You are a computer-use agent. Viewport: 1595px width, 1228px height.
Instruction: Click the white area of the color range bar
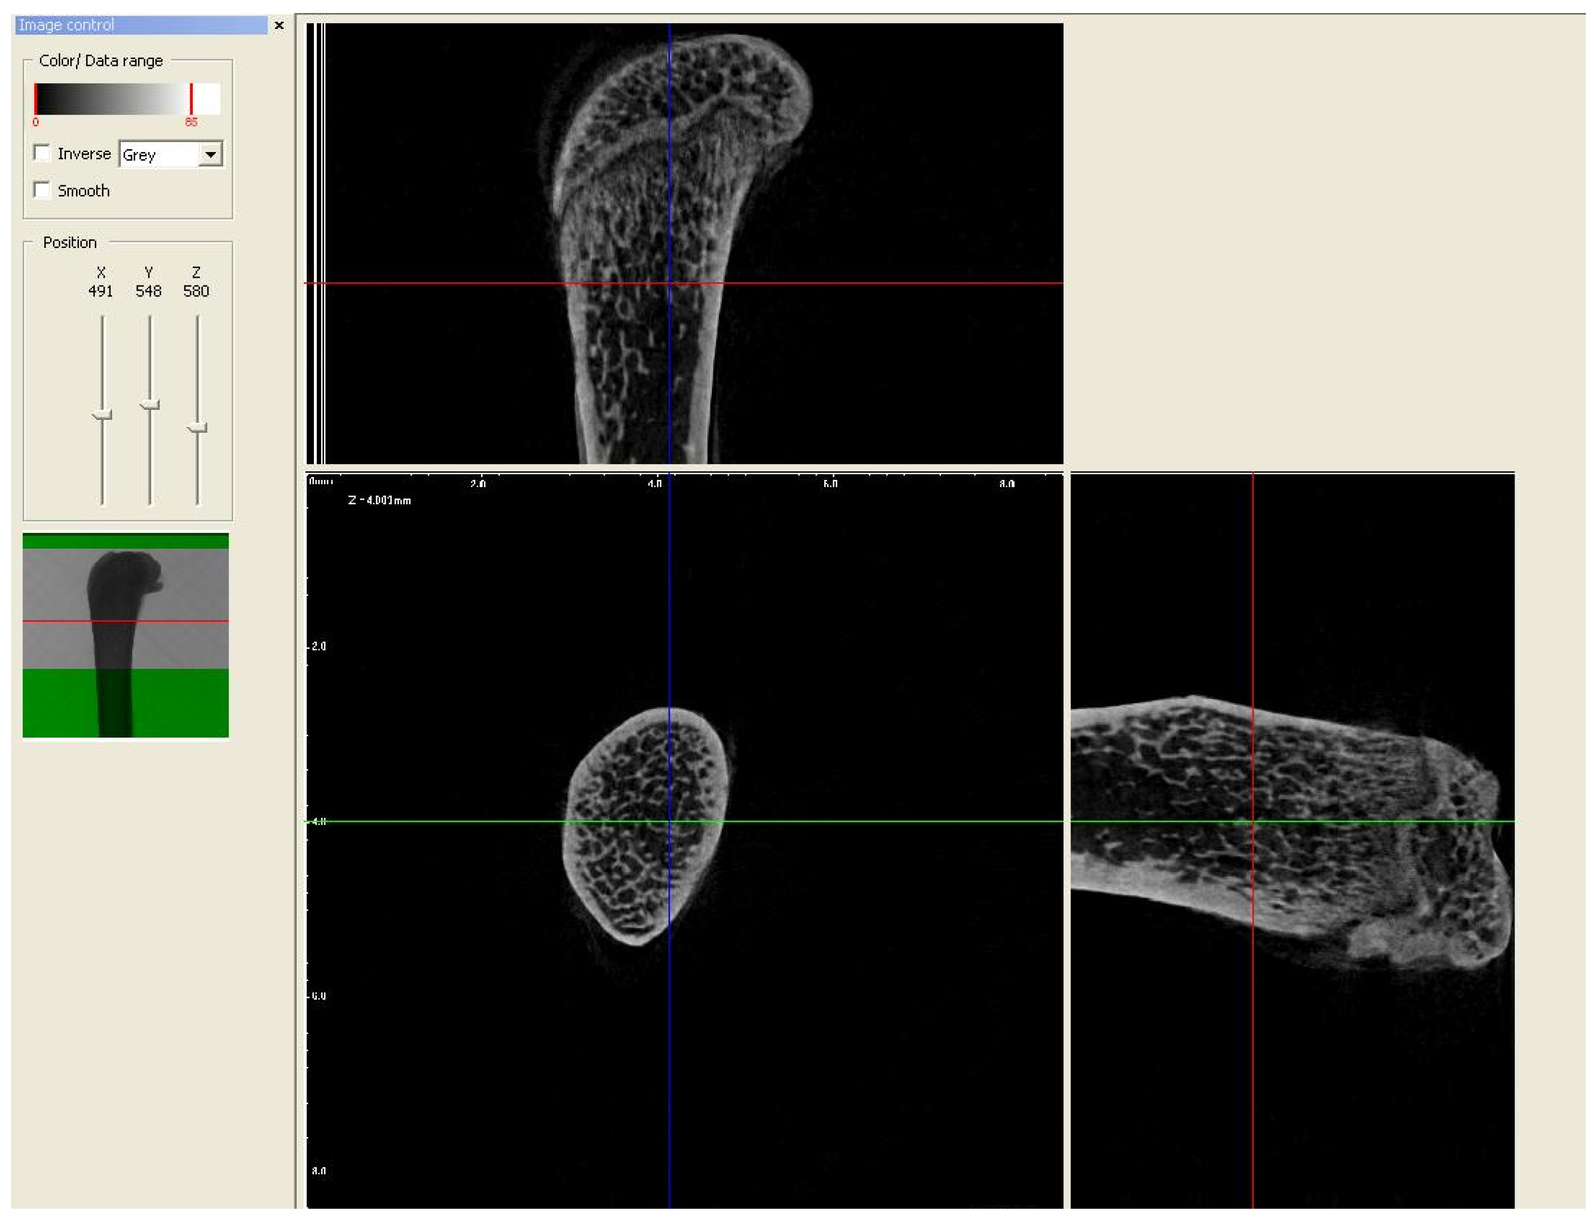[x=207, y=99]
